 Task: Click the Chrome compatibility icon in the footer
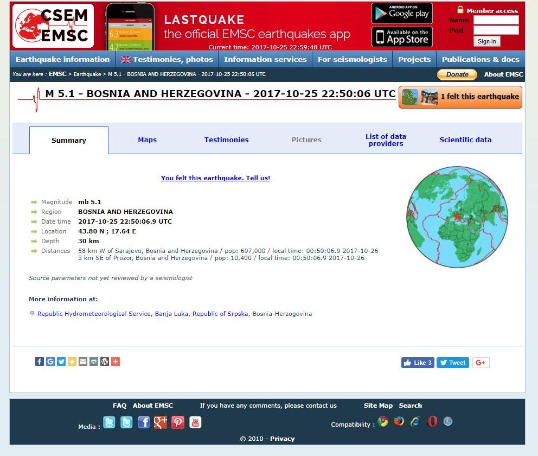[x=383, y=422]
